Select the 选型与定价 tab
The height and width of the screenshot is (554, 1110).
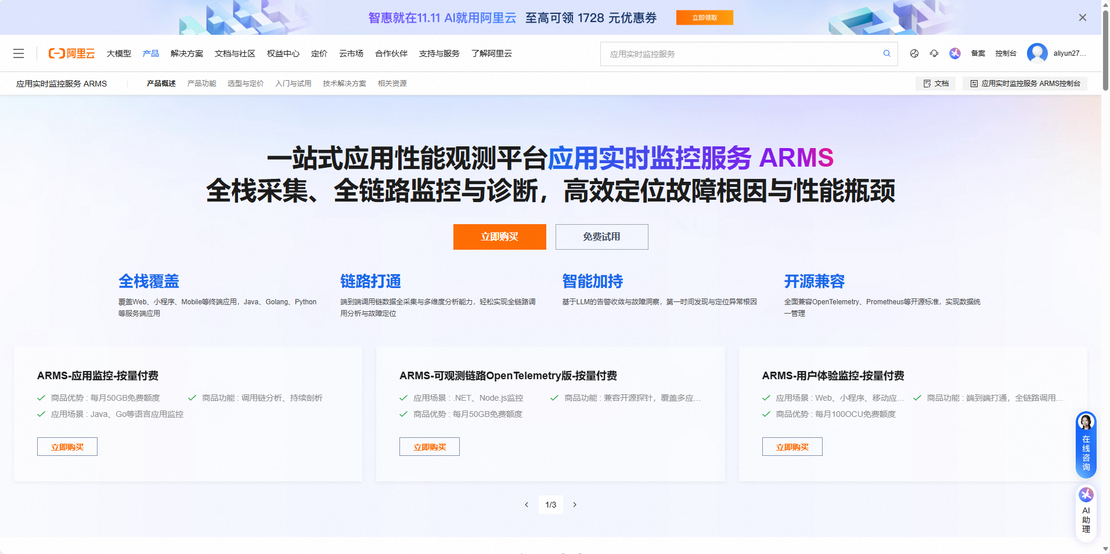246,84
